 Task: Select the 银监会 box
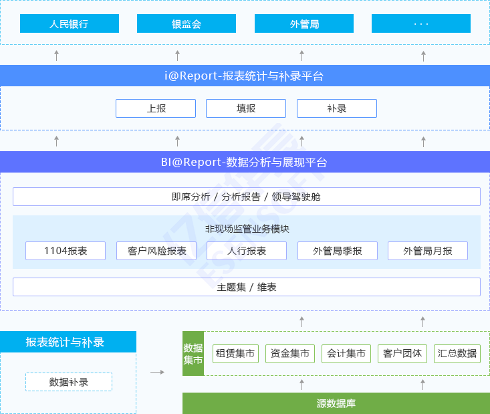[187, 23]
